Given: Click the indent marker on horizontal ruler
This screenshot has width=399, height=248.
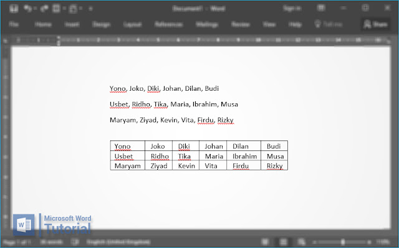Looking at the screenshot, I should [x=59, y=40].
